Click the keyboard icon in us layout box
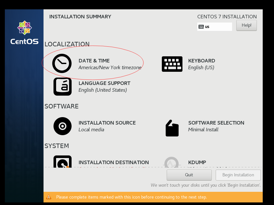The width and height of the screenshot is (274, 205). pyautogui.click(x=201, y=27)
